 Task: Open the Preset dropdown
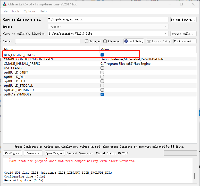(166, 27)
